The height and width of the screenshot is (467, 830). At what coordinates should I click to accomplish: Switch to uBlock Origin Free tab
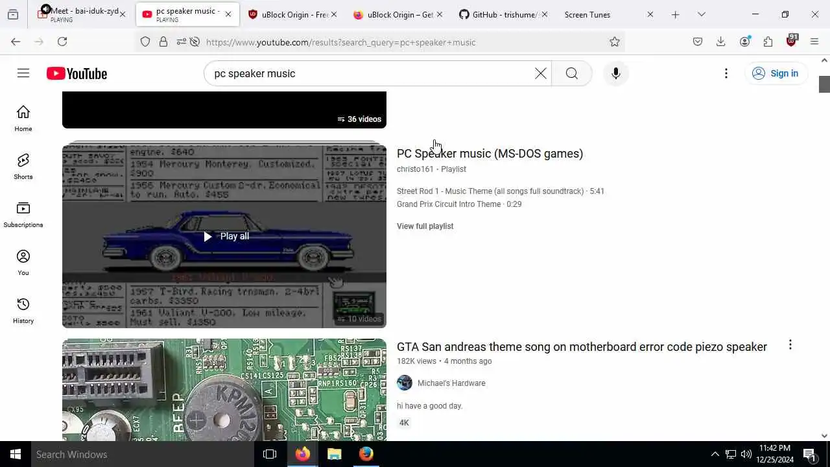[292, 14]
